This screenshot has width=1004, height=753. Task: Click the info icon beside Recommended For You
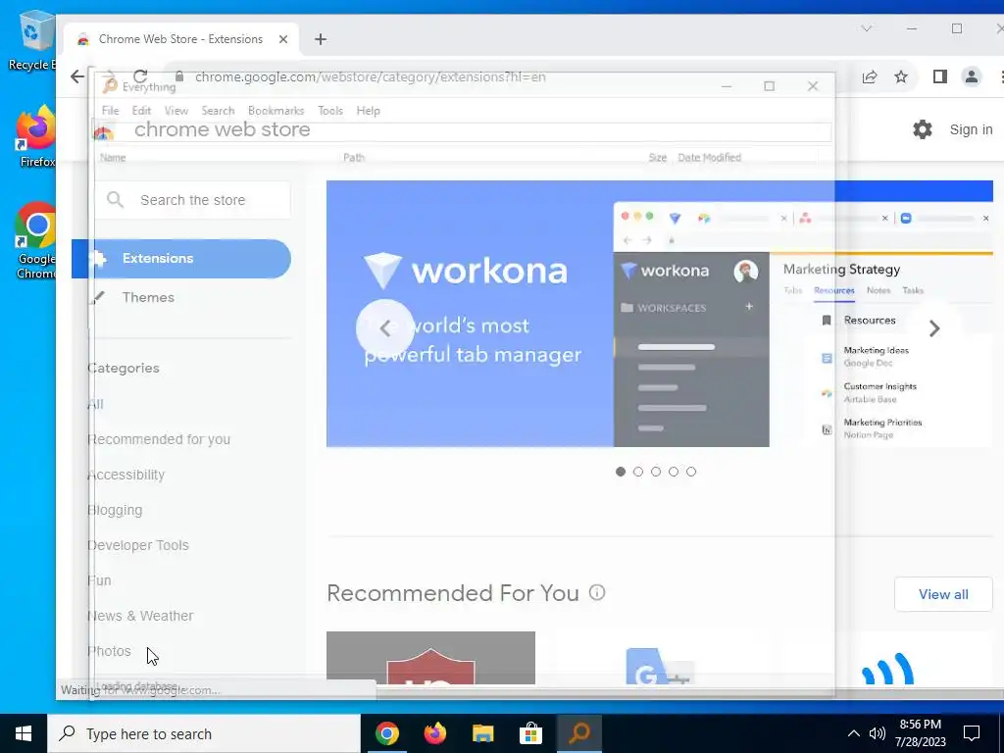point(597,592)
